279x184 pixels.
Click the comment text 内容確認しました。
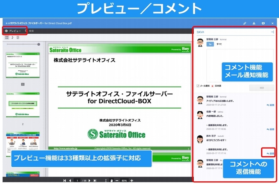click(215, 116)
